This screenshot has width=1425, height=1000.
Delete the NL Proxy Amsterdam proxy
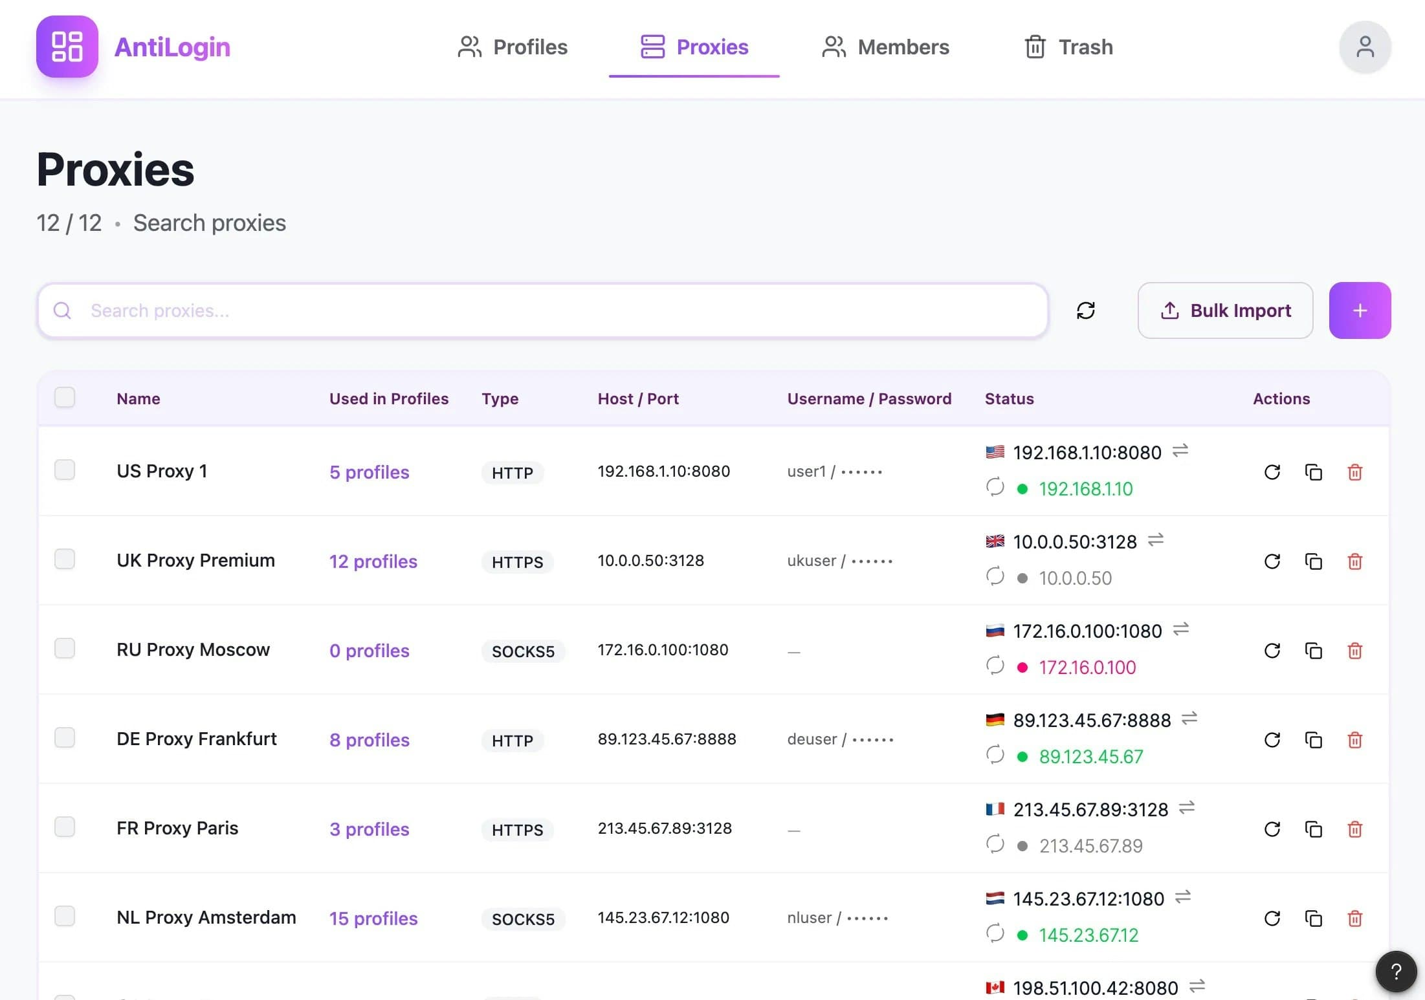pos(1356,918)
